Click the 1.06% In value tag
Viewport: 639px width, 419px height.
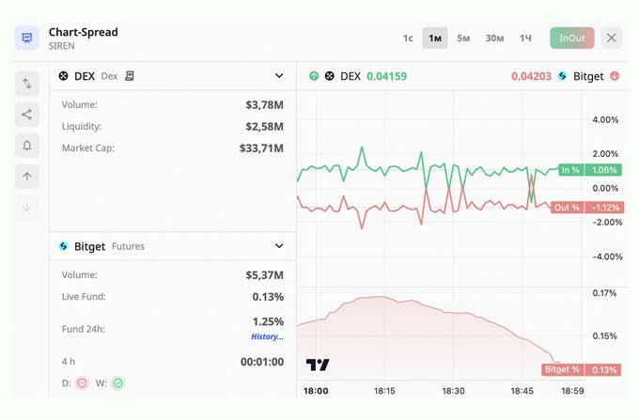tap(603, 170)
